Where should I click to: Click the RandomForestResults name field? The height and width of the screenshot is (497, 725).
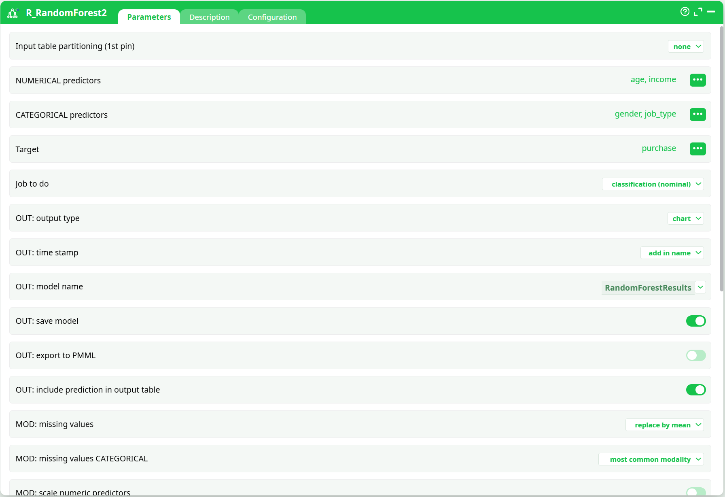(648, 288)
